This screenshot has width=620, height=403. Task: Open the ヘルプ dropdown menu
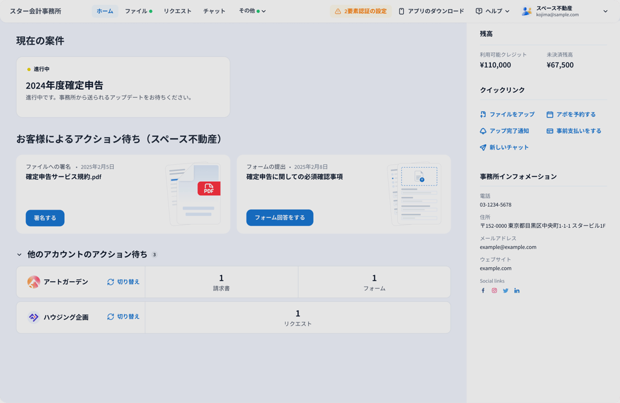492,11
